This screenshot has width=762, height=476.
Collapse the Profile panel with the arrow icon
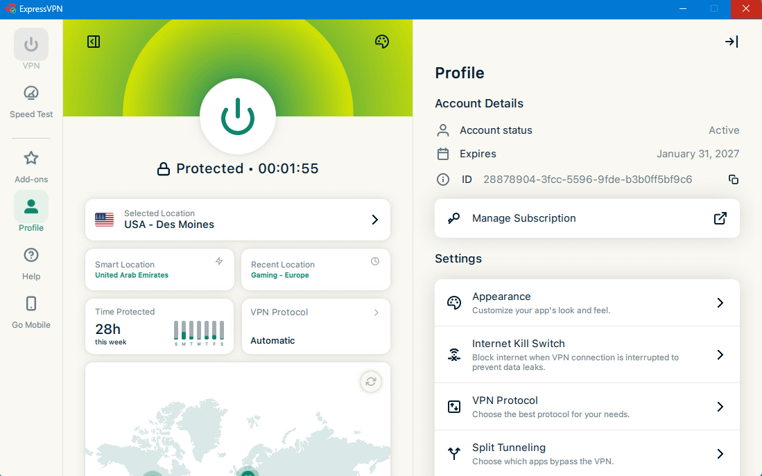point(731,42)
